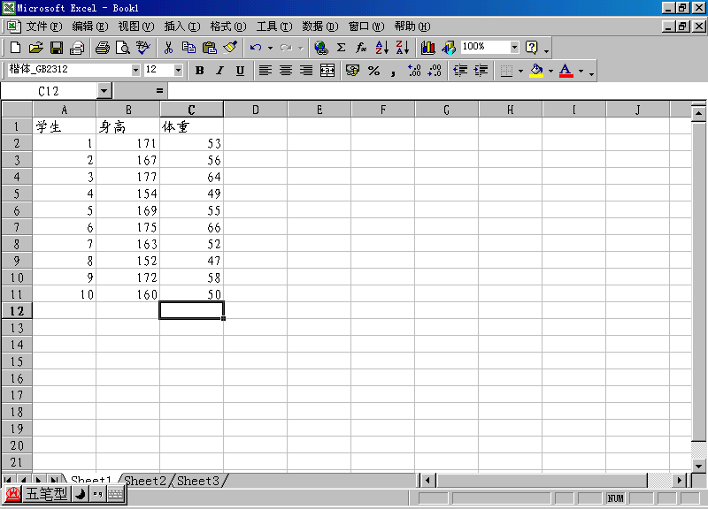The height and width of the screenshot is (509, 708).
Task: Switch to the Sheet2 tab
Action: click(x=145, y=481)
